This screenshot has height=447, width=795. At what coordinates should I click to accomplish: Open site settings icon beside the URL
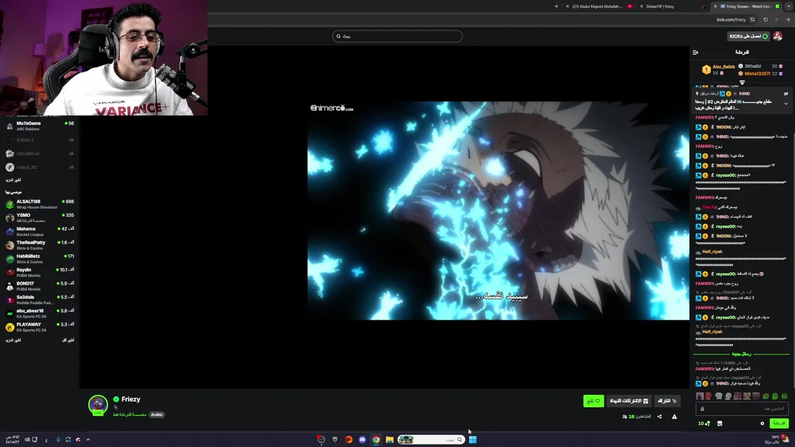[752, 19]
